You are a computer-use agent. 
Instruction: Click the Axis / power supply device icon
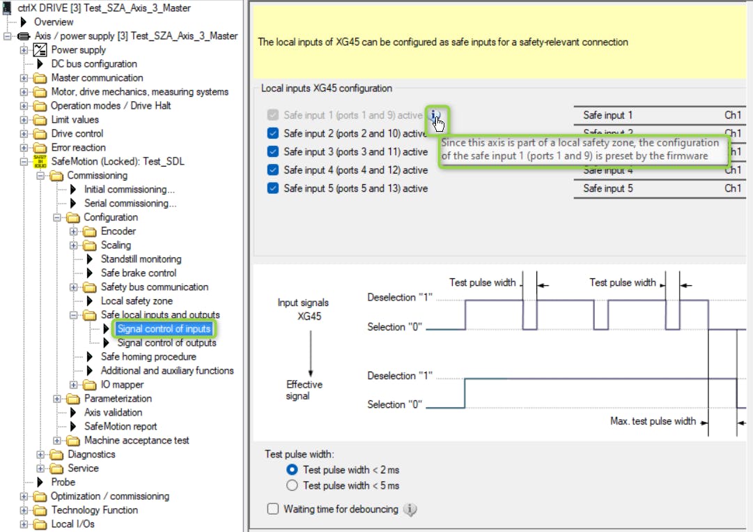click(x=24, y=36)
